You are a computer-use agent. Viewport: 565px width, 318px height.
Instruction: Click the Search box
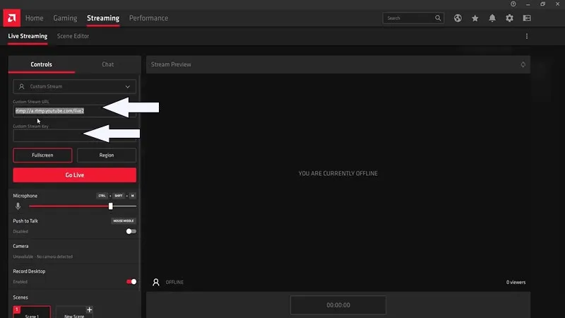(x=413, y=18)
